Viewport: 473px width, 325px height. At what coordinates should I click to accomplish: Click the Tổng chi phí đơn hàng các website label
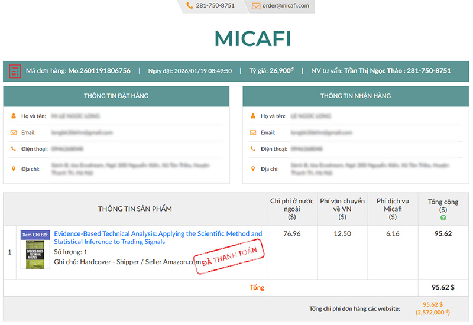[x=355, y=308]
